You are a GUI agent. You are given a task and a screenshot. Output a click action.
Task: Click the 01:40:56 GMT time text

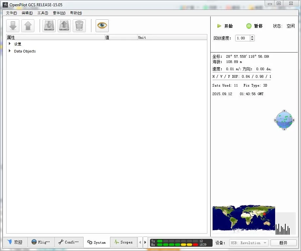point(252,94)
